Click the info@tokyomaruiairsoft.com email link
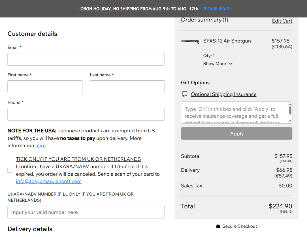Image resolution: width=307 pixels, height=237 pixels. click(x=48, y=181)
